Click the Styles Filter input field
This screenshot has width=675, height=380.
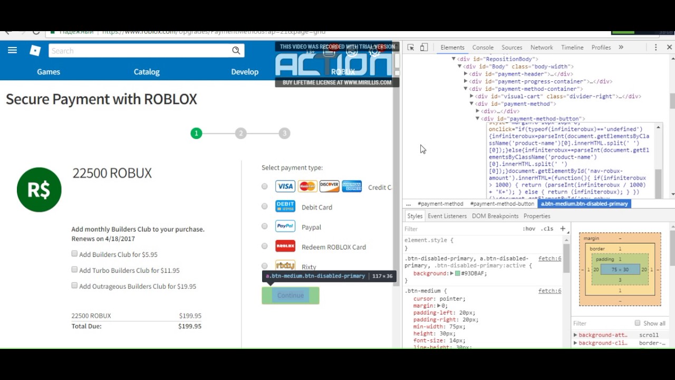pyautogui.click(x=461, y=229)
